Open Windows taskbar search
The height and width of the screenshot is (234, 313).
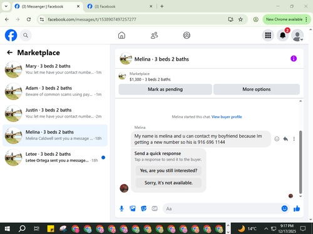pyautogui.click(x=22, y=229)
